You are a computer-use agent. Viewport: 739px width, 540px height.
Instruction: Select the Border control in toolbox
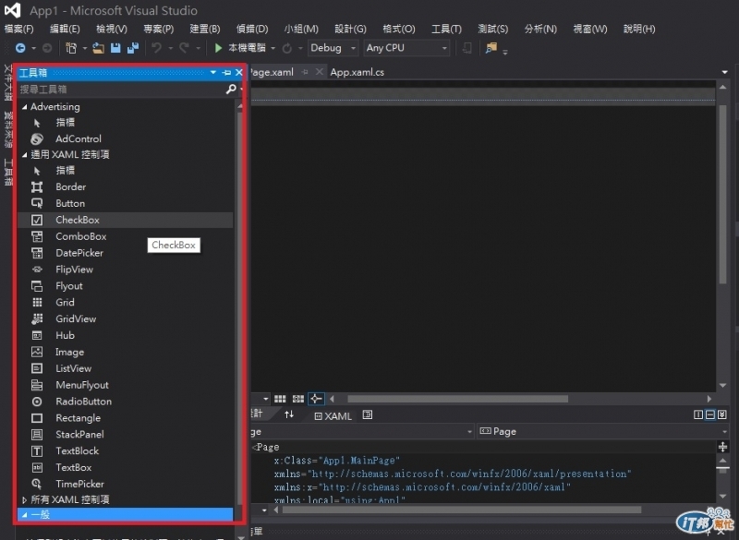point(125,186)
